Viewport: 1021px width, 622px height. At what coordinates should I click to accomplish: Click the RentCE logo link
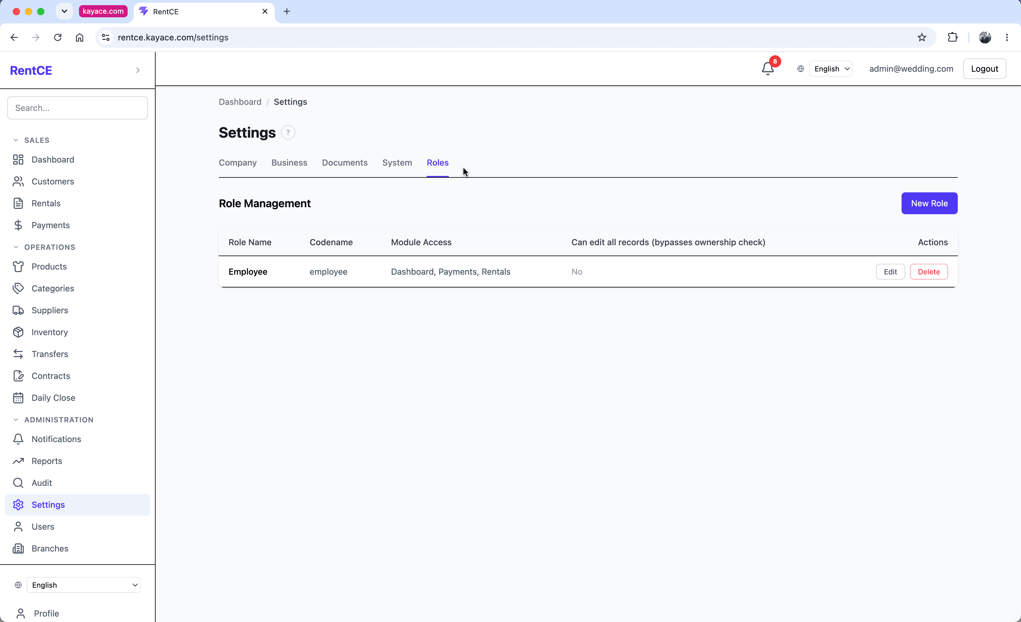point(31,70)
